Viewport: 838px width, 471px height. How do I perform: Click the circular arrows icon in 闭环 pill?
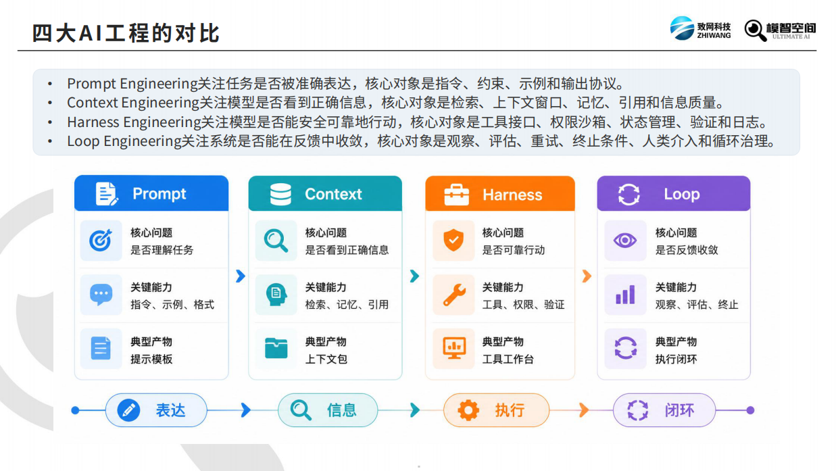(637, 410)
